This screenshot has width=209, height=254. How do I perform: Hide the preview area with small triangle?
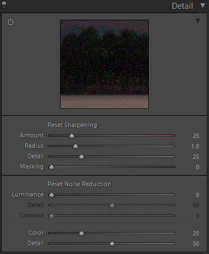point(198,21)
